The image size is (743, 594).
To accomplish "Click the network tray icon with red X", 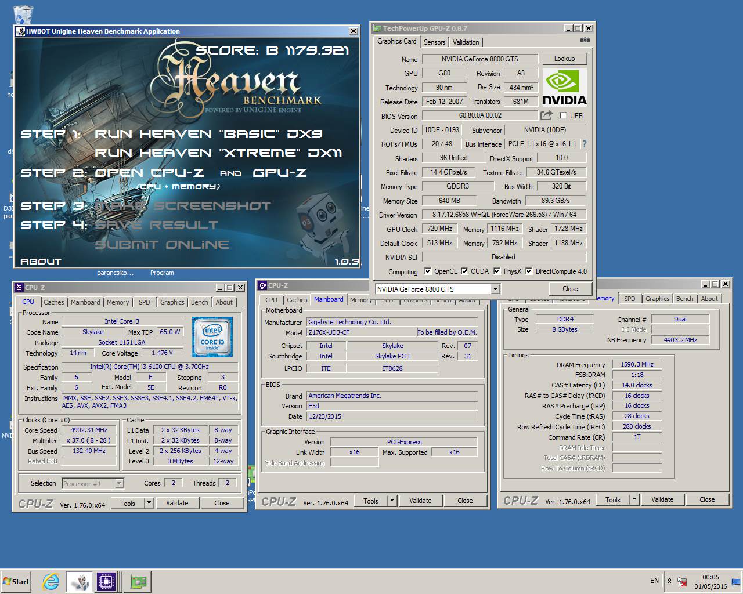I will (683, 581).
